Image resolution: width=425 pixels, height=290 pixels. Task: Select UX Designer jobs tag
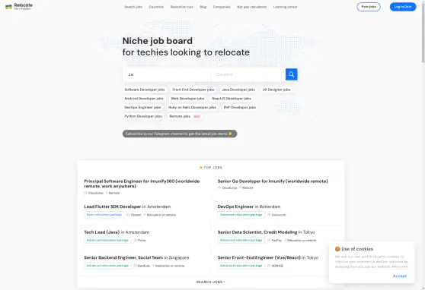pos(276,90)
